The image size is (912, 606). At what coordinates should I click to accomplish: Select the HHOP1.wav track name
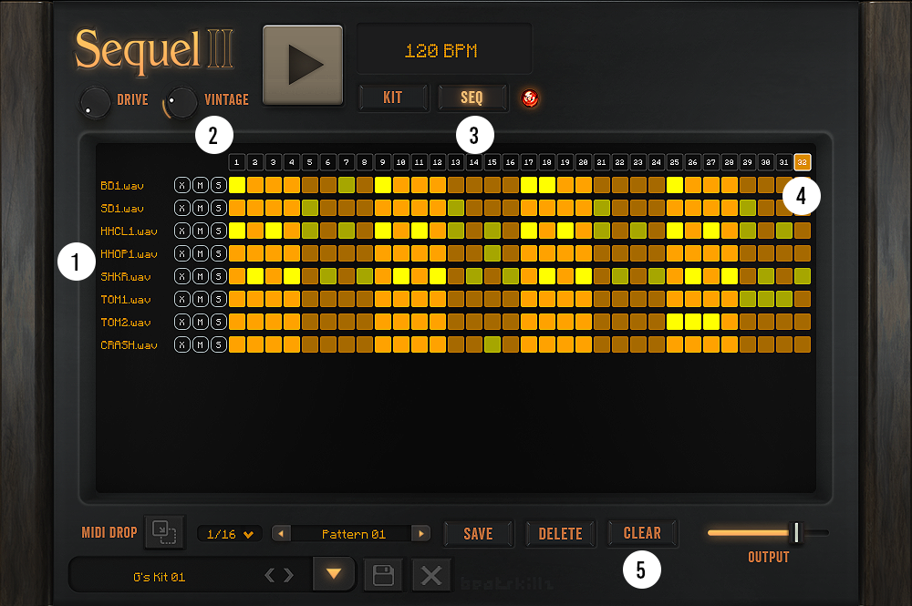click(x=129, y=254)
